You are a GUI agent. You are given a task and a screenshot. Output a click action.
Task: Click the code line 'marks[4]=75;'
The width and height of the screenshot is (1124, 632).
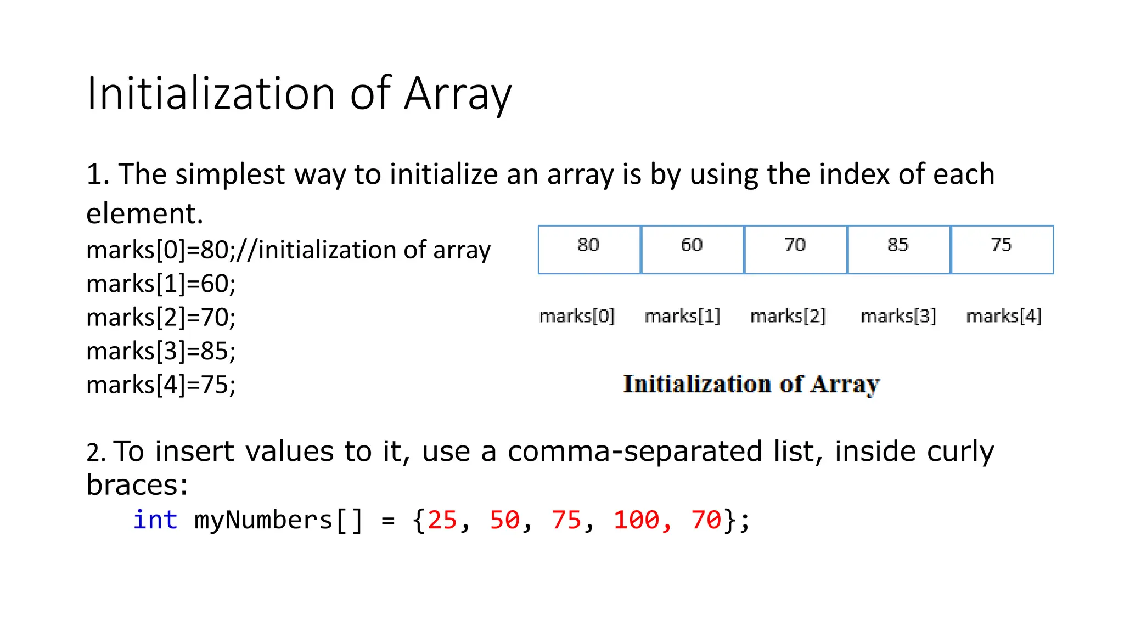(x=161, y=385)
